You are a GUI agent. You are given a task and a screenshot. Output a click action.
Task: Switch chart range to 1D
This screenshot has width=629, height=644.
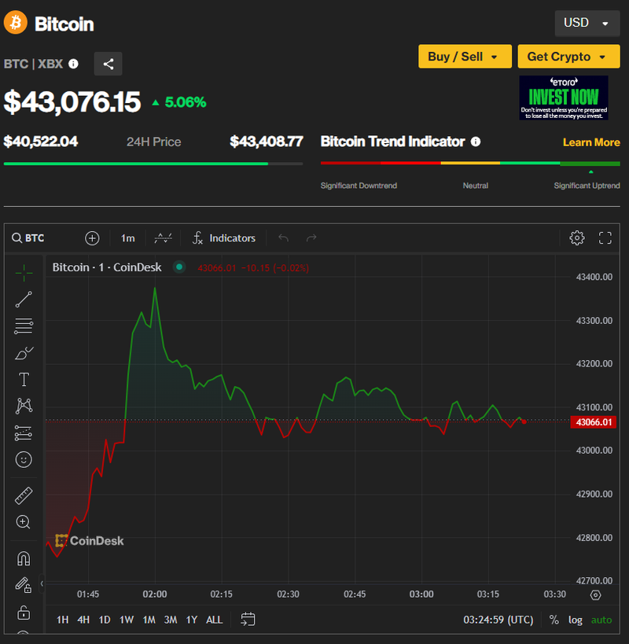pos(105,620)
